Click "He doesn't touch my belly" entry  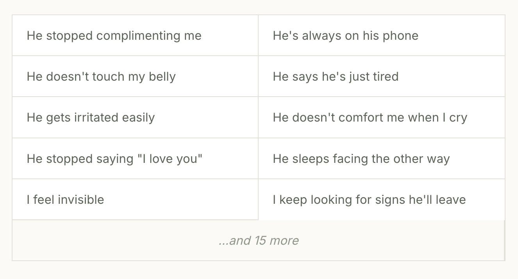pyautogui.click(x=135, y=76)
